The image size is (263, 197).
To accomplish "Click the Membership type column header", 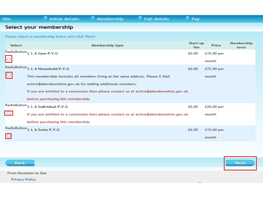I will point(108,45).
